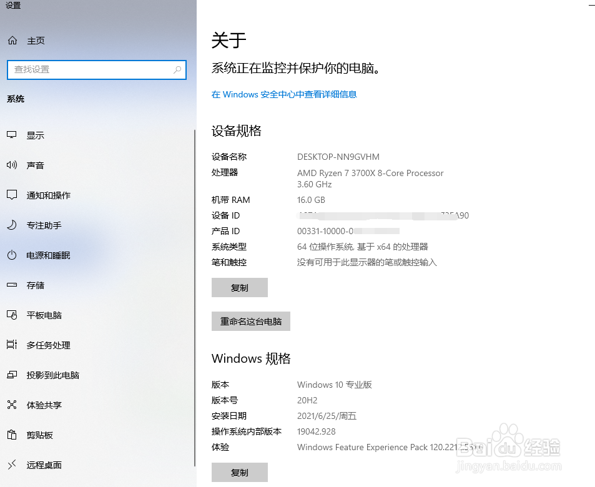Viewport: 595px width, 487px height.
Task: Open the 剪贴板 (Clipboard) icon
Action: pos(12,435)
